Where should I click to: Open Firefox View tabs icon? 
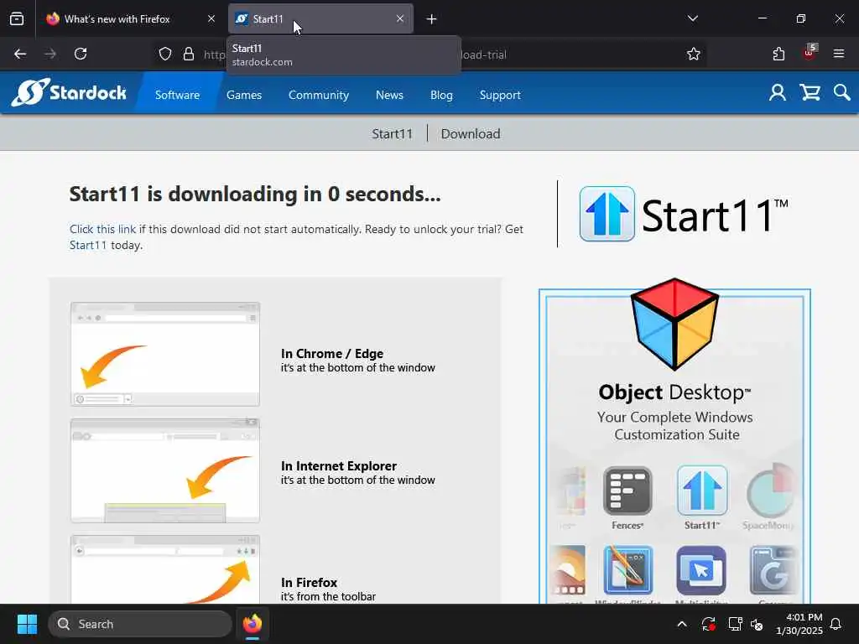(x=17, y=19)
